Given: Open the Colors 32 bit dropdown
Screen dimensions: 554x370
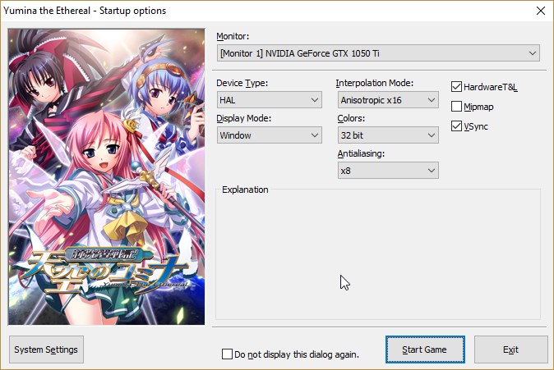Looking at the screenshot, I should click(x=388, y=135).
